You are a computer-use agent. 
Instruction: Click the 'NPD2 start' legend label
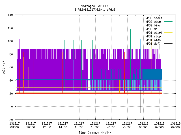click(x=154, y=18)
